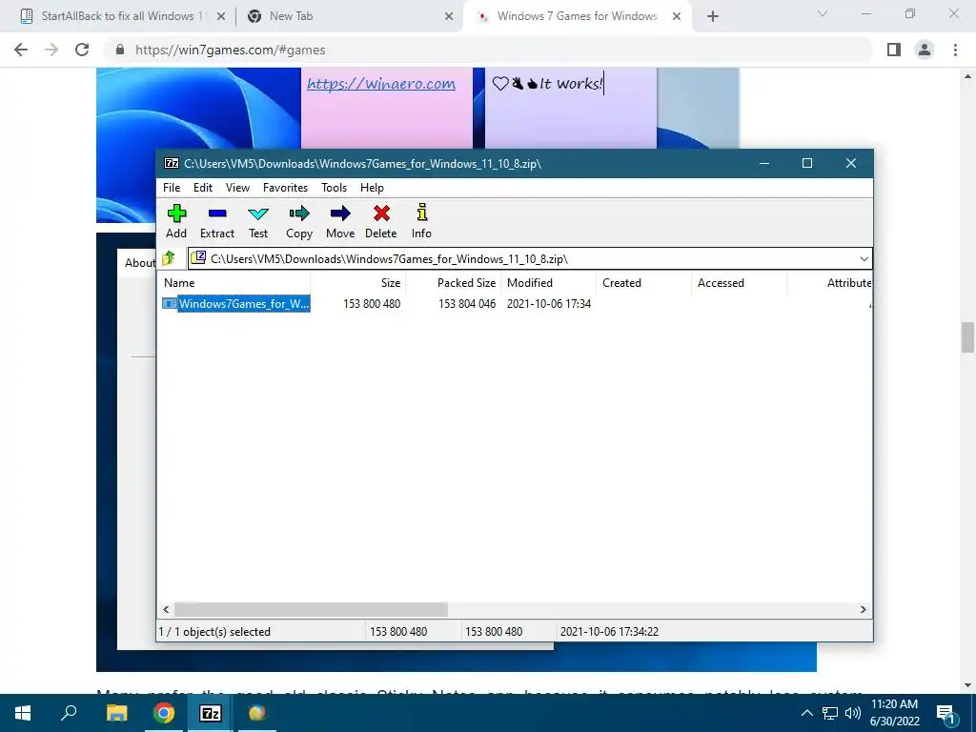976x732 pixels.
Task: Click the right scroll arrow in 7-Zip list
Action: click(x=864, y=609)
